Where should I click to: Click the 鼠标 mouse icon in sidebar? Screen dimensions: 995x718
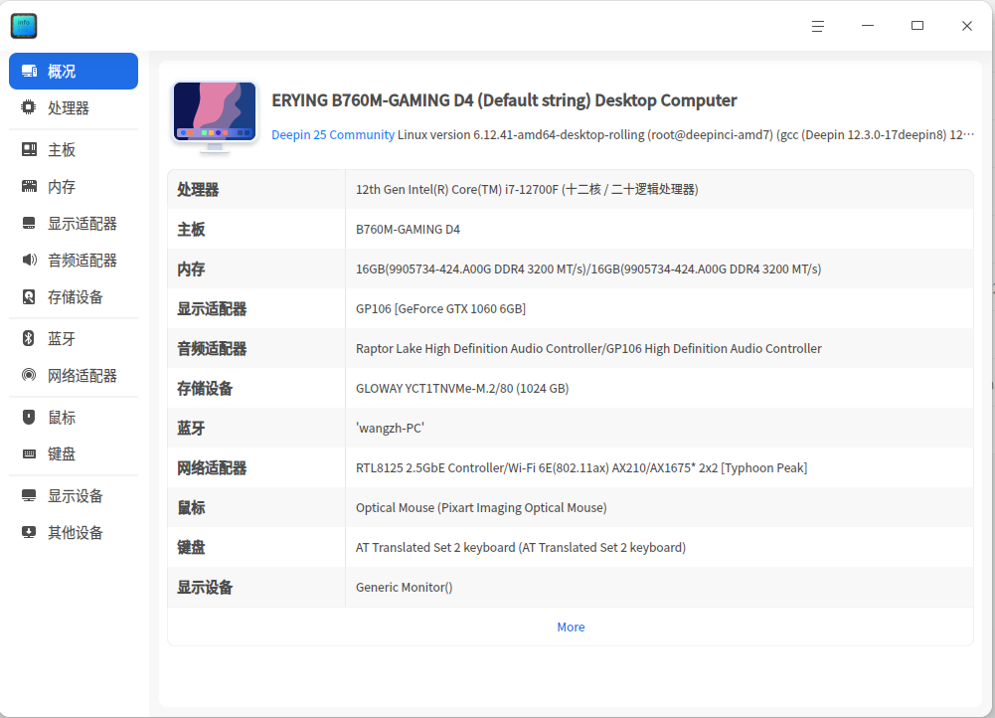(29, 417)
